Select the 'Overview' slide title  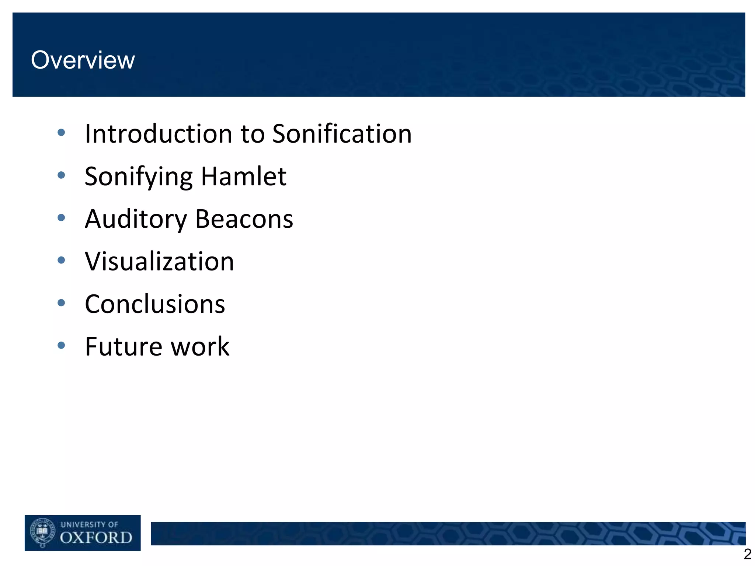coord(83,60)
